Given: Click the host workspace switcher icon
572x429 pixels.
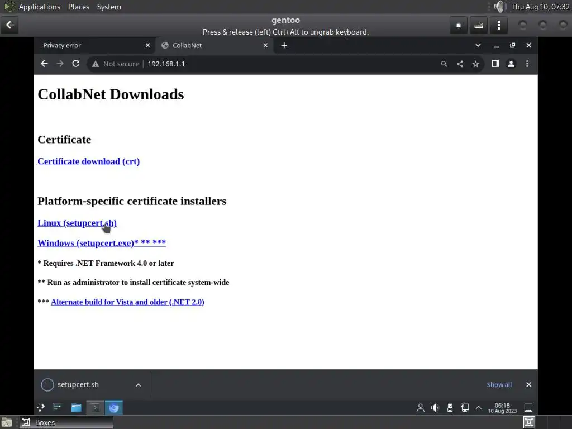Looking at the screenshot, I should pos(529,422).
